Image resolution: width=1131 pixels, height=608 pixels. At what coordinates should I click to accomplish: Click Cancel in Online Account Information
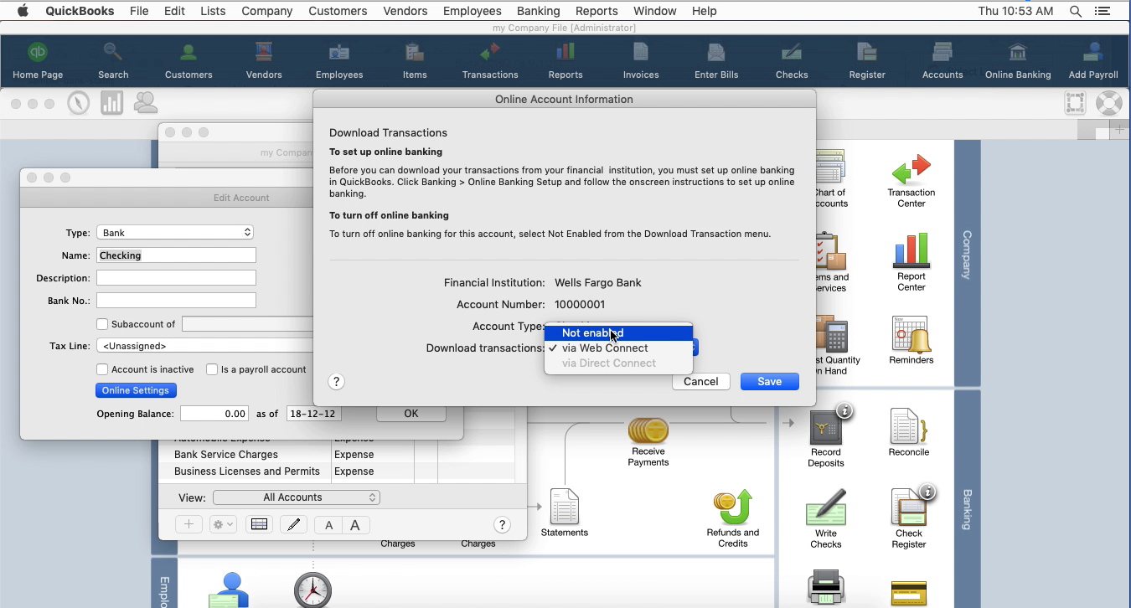point(700,382)
